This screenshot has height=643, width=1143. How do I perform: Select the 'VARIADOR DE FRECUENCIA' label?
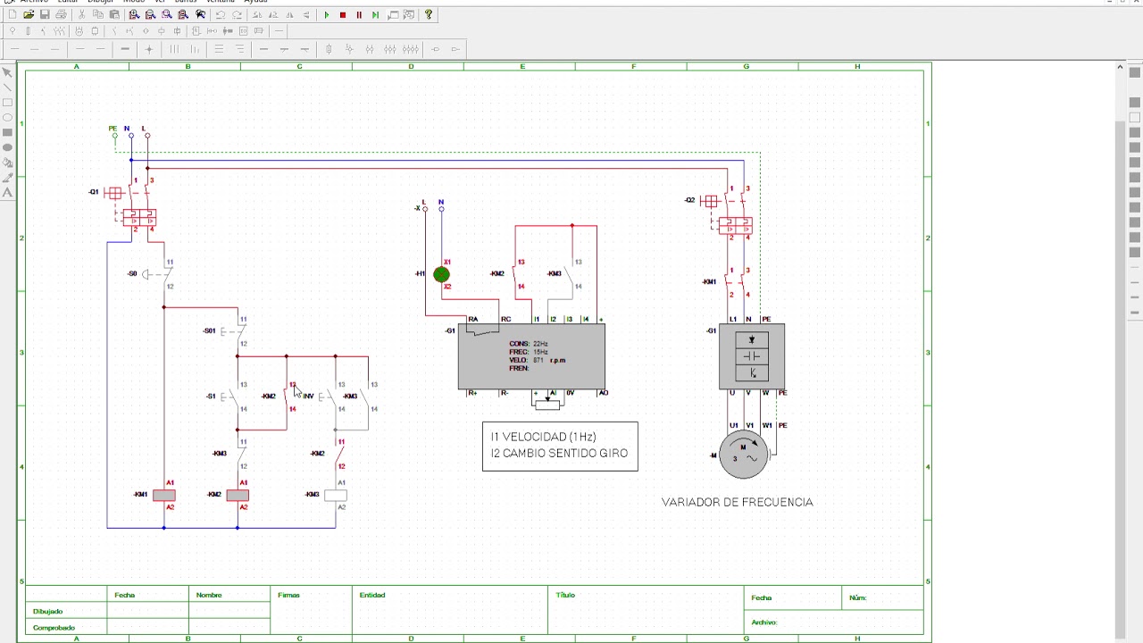click(738, 502)
